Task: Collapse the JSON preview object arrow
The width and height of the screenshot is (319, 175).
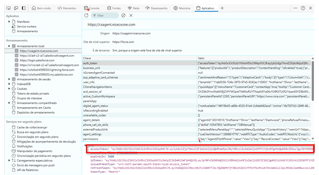Action: point(85,145)
